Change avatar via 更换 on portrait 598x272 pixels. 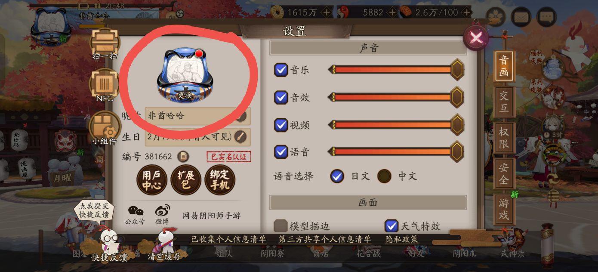pyautogui.click(x=185, y=95)
